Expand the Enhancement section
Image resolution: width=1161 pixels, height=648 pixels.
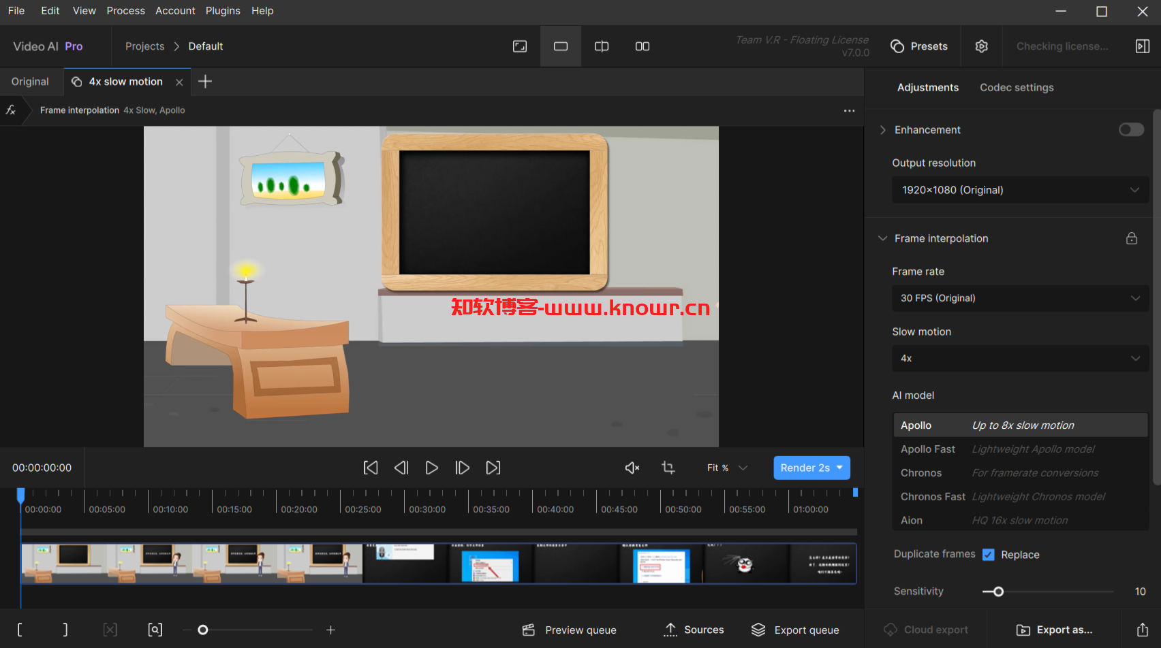(x=883, y=130)
